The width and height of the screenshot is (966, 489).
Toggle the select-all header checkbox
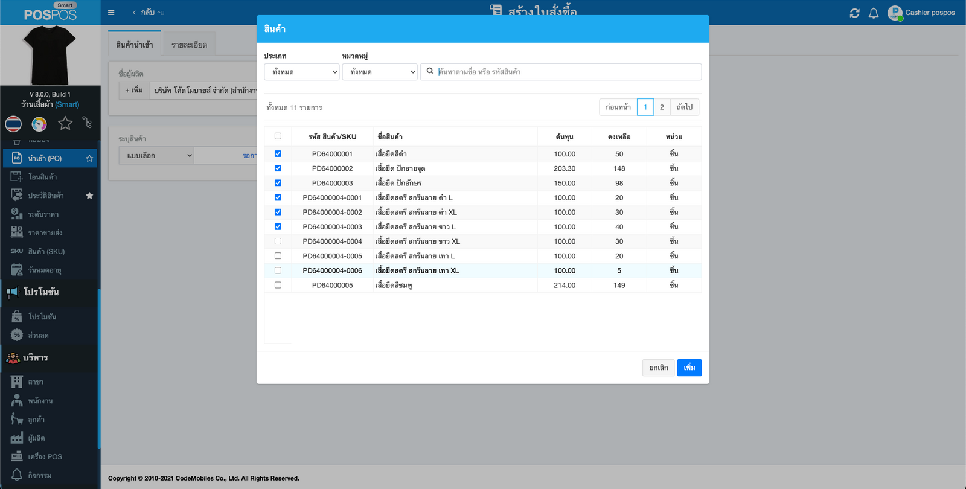click(278, 136)
